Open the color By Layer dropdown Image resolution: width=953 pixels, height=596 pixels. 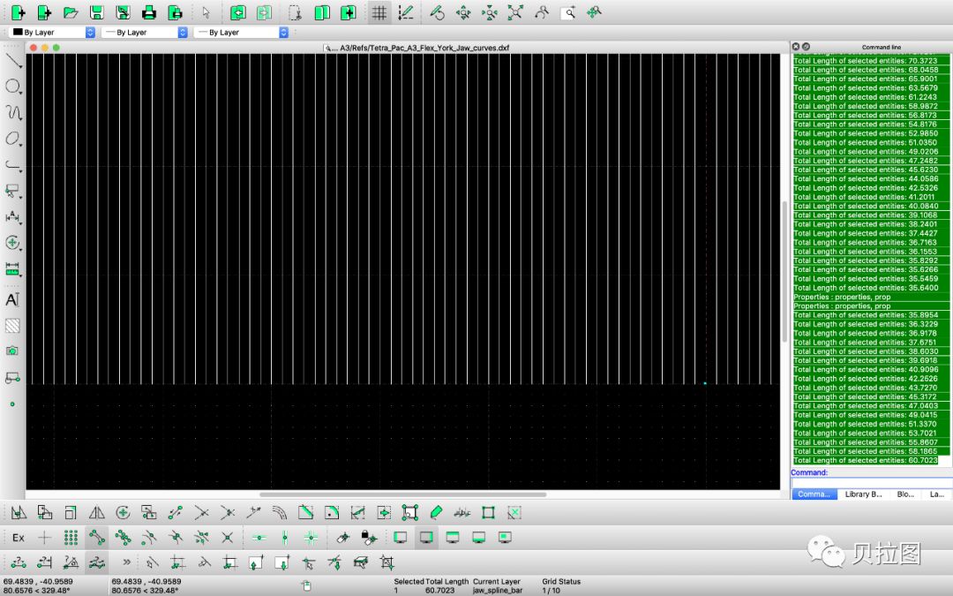click(52, 32)
